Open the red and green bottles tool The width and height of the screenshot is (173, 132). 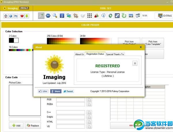click(x=96, y=16)
